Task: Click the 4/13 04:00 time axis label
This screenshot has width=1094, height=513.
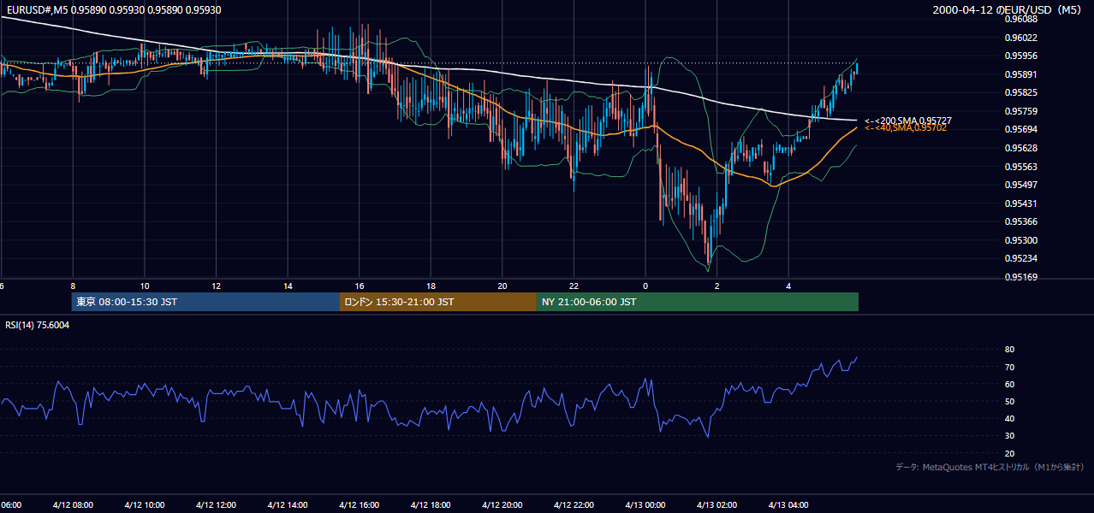Action: [788, 505]
